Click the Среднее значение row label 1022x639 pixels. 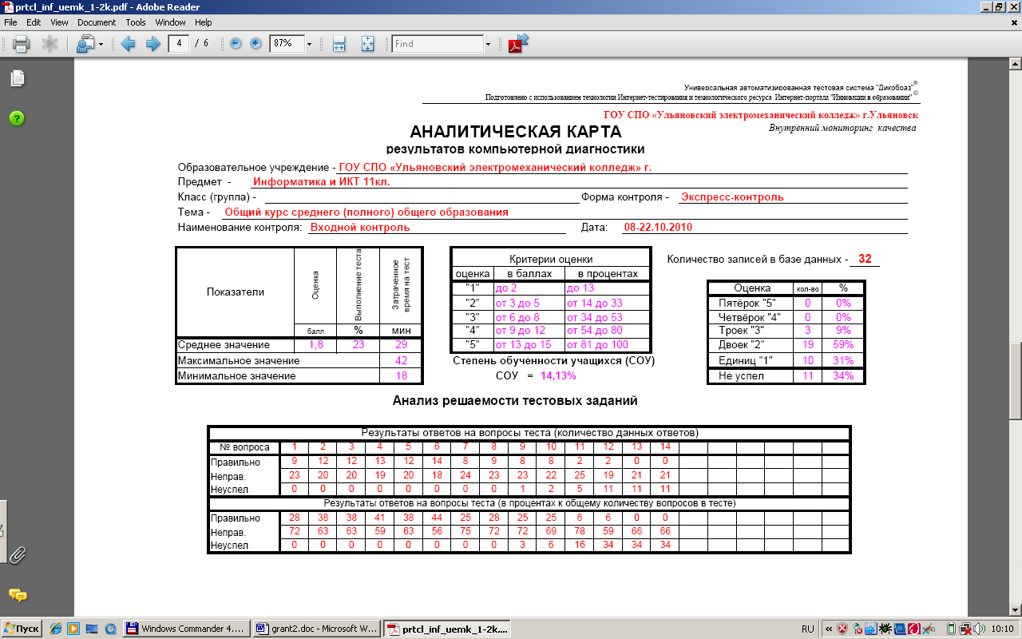click(x=224, y=345)
